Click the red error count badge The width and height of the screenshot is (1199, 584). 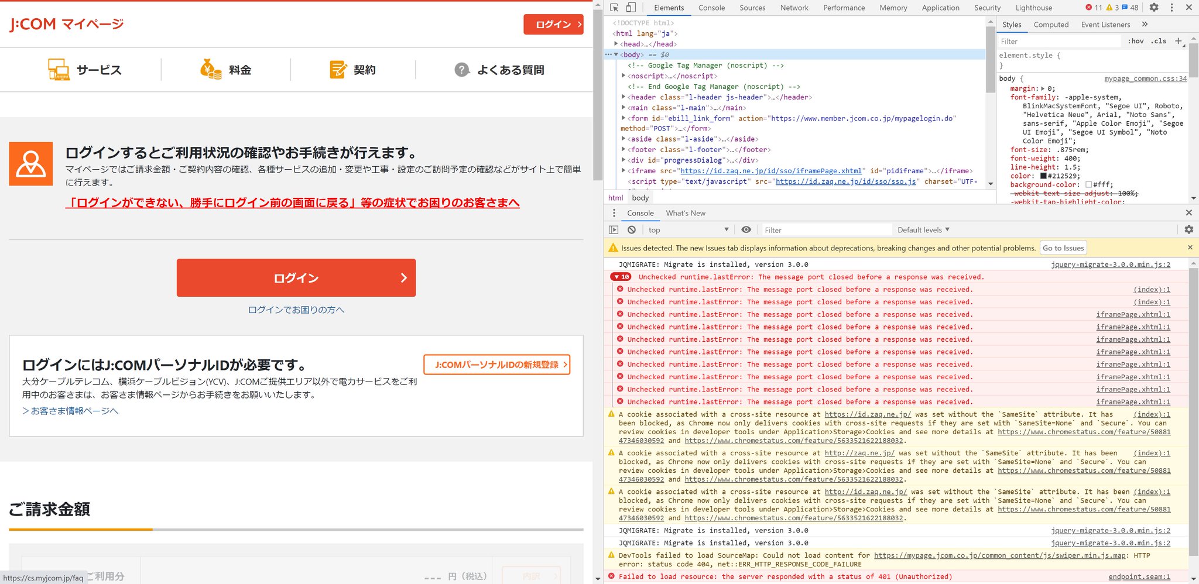point(1094,8)
